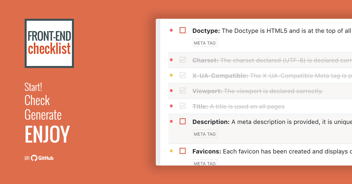
Task: Uncheck the X-UA-Compatible checkbox
Action: click(182, 75)
